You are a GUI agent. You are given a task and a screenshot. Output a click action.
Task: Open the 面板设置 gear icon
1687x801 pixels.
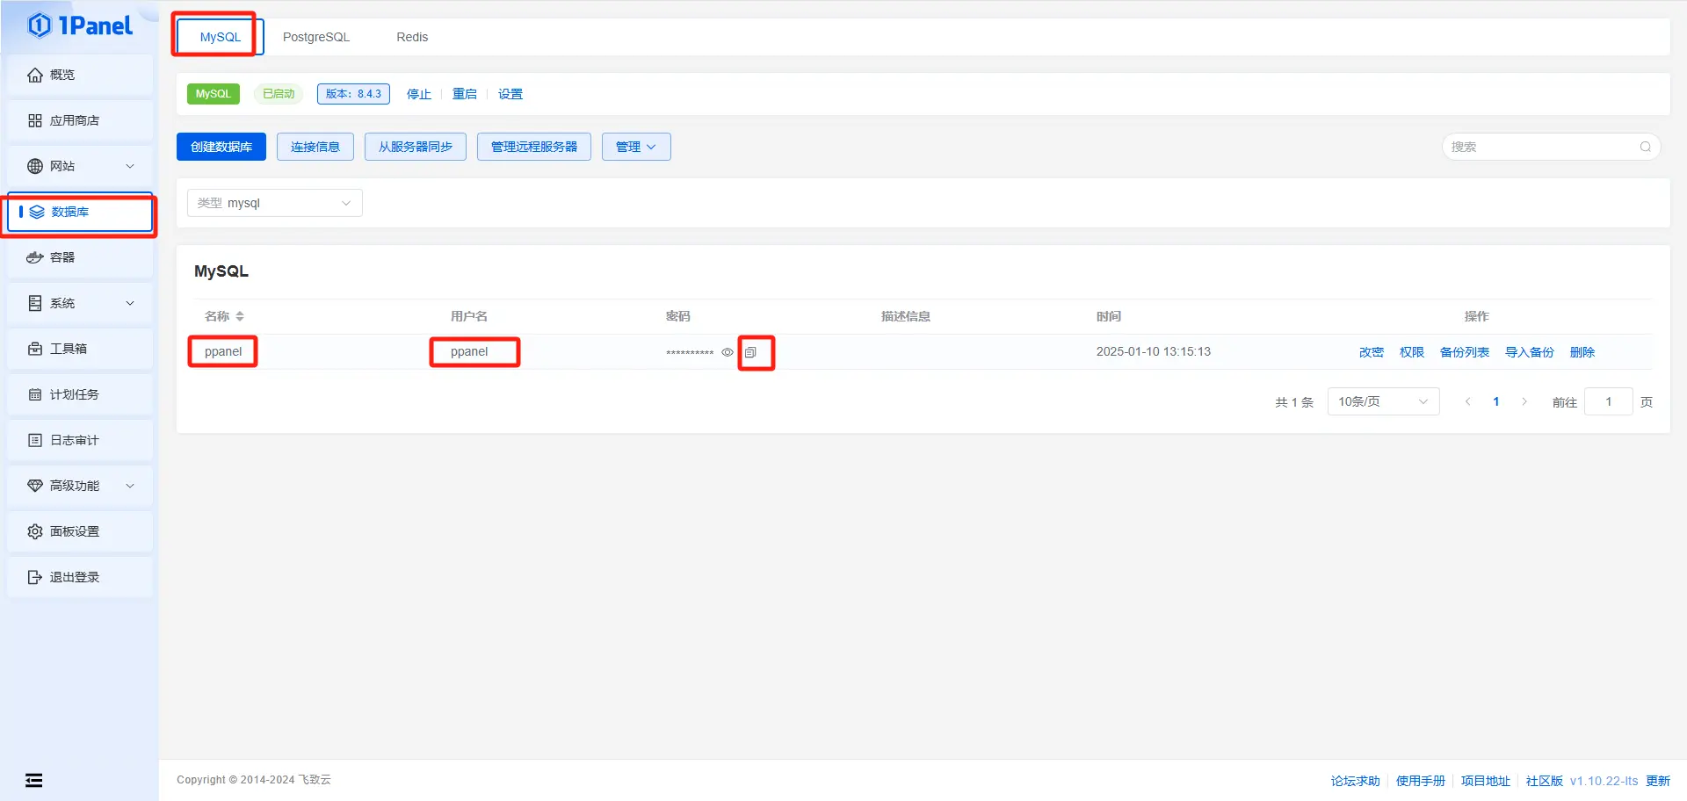pos(35,531)
